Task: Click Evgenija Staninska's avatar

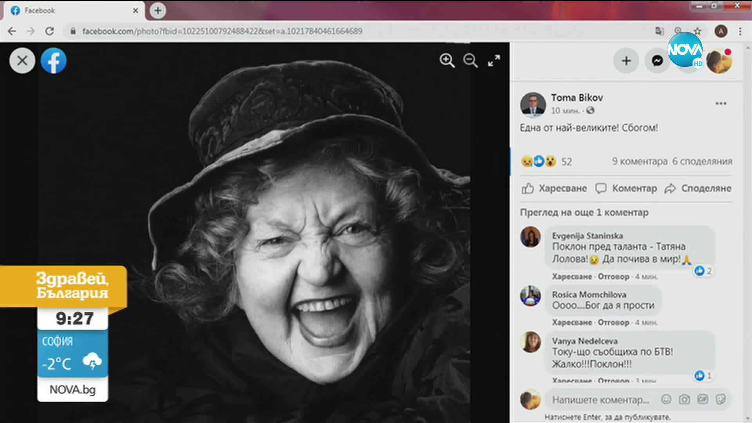Action: tap(531, 237)
